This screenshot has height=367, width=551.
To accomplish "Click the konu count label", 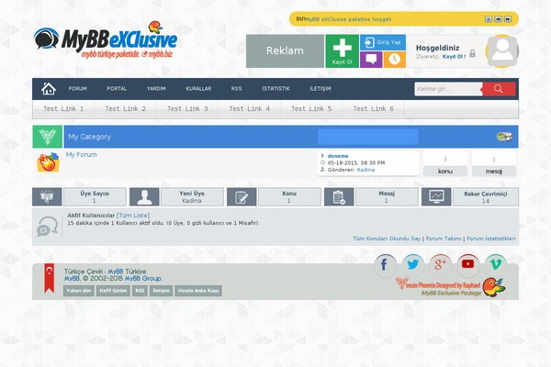I will click(x=445, y=172).
